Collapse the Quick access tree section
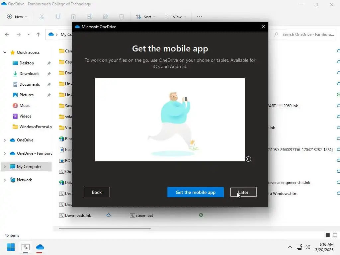The width and height of the screenshot is (340, 255). [5, 52]
